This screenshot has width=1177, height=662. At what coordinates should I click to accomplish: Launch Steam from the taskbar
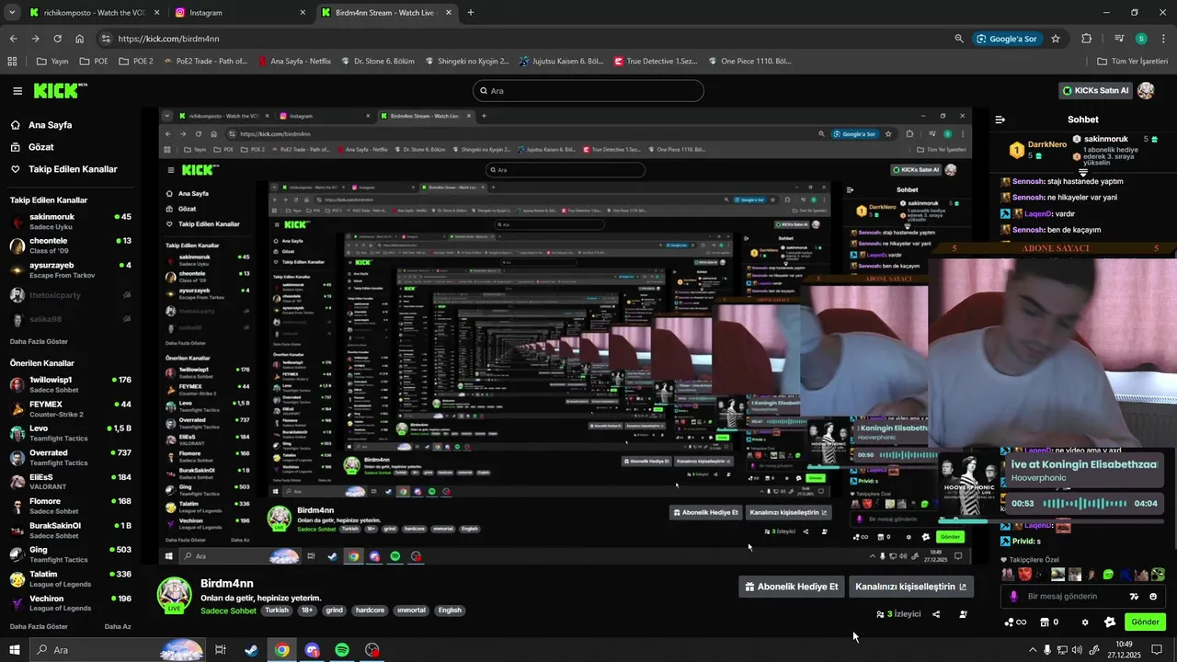click(251, 650)
